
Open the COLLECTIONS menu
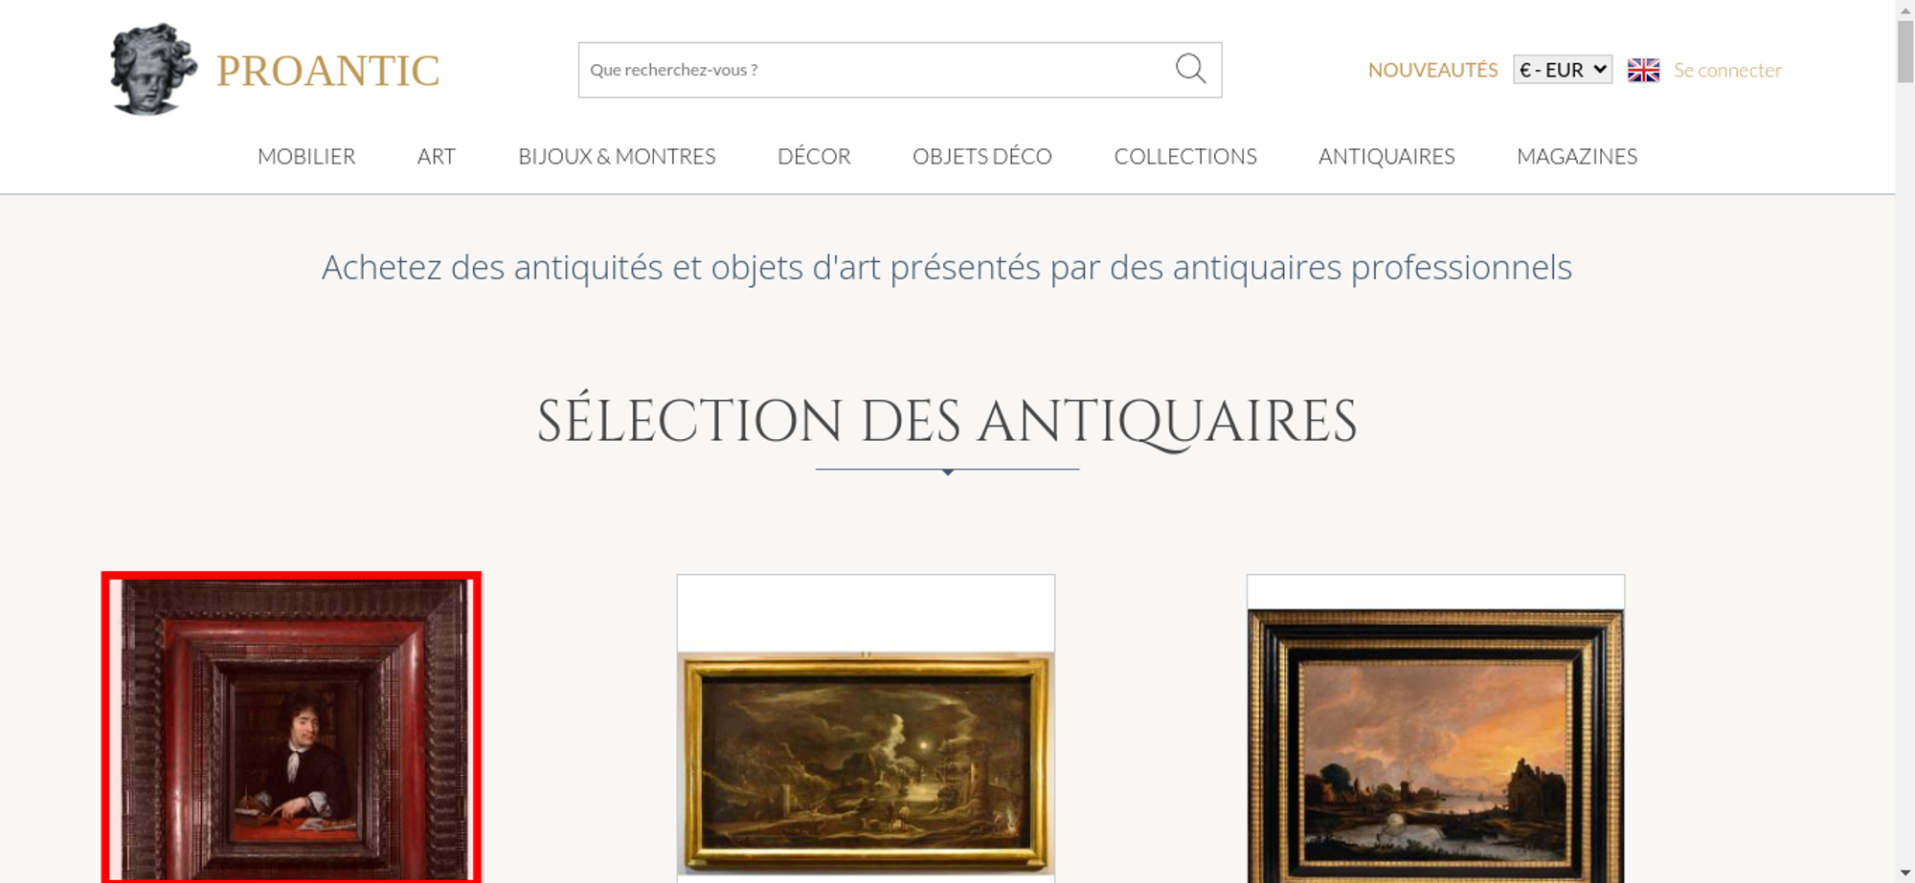click(x=1185, y=156)
